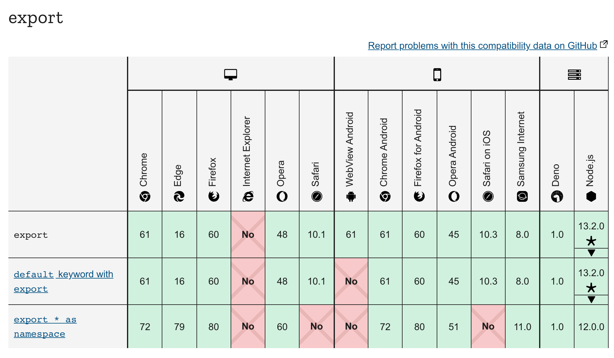Viewport: 614px width, 358px height.
Task: Expand Node.js notes for default keyword row
Action: (x=591, y=300)
